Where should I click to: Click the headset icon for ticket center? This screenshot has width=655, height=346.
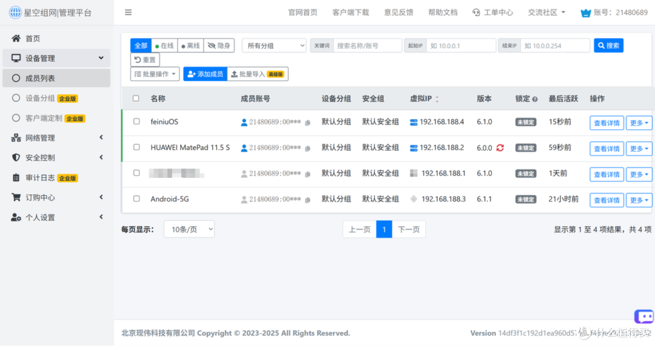[476, 13]
